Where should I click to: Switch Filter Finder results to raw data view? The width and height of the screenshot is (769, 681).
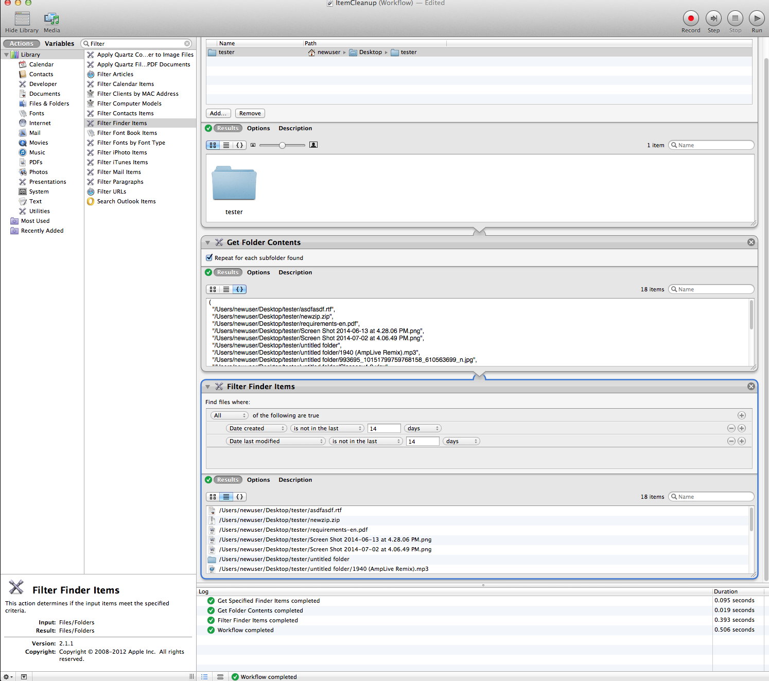(x=239, y=497)
